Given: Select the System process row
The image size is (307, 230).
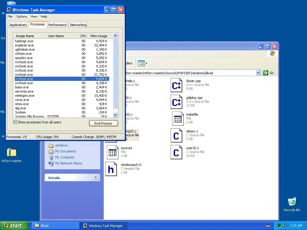Looking at the screenshot, I should coord(62,113).
